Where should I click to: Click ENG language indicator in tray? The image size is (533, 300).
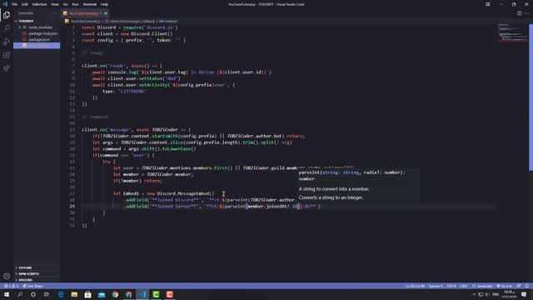point(496,294)
